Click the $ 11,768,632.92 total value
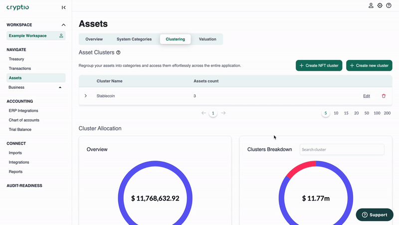 click(x=155, y=198)
